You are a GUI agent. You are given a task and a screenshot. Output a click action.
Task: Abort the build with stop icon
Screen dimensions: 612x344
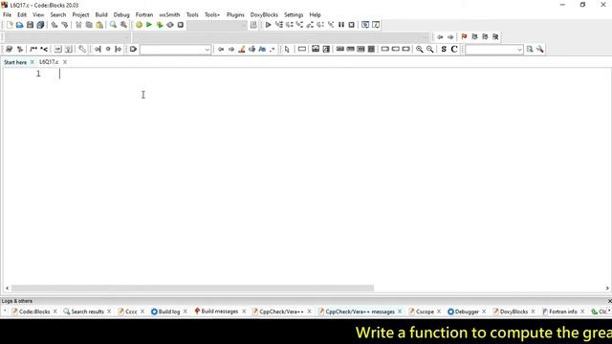point(181,25)
